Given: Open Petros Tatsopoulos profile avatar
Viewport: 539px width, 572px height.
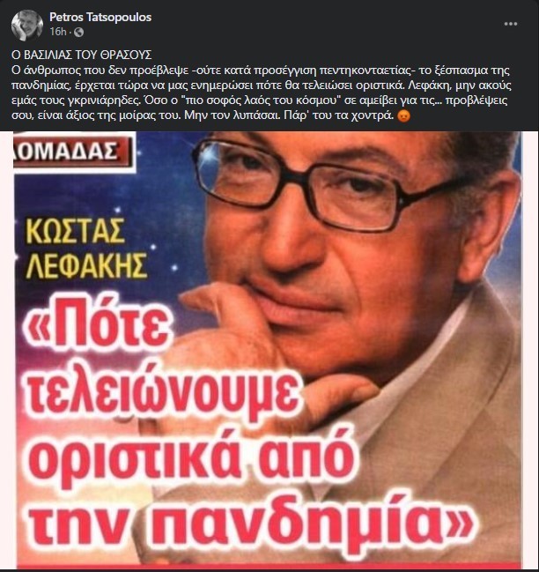Looking at the screenshot, I should [27, 25].
